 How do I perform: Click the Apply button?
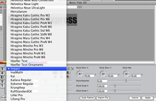point(148,98)
